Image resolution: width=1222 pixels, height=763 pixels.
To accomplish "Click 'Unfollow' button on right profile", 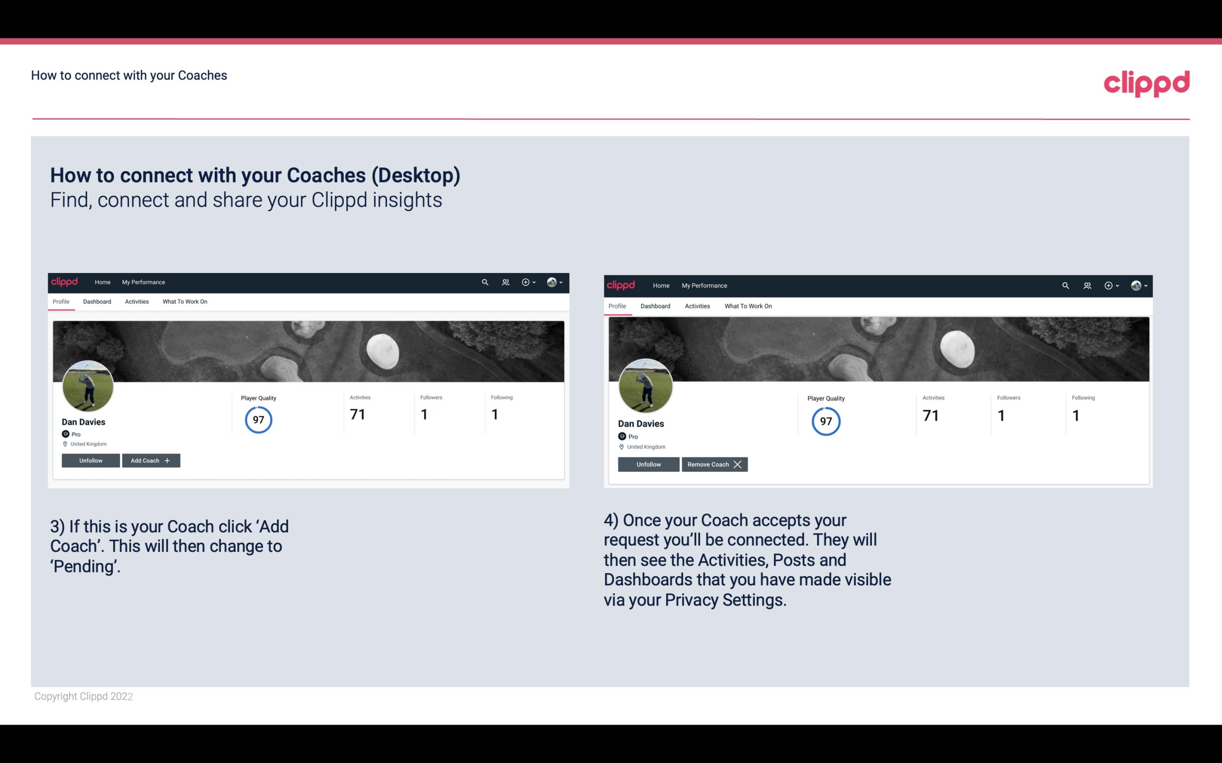I will click(647, 464).
